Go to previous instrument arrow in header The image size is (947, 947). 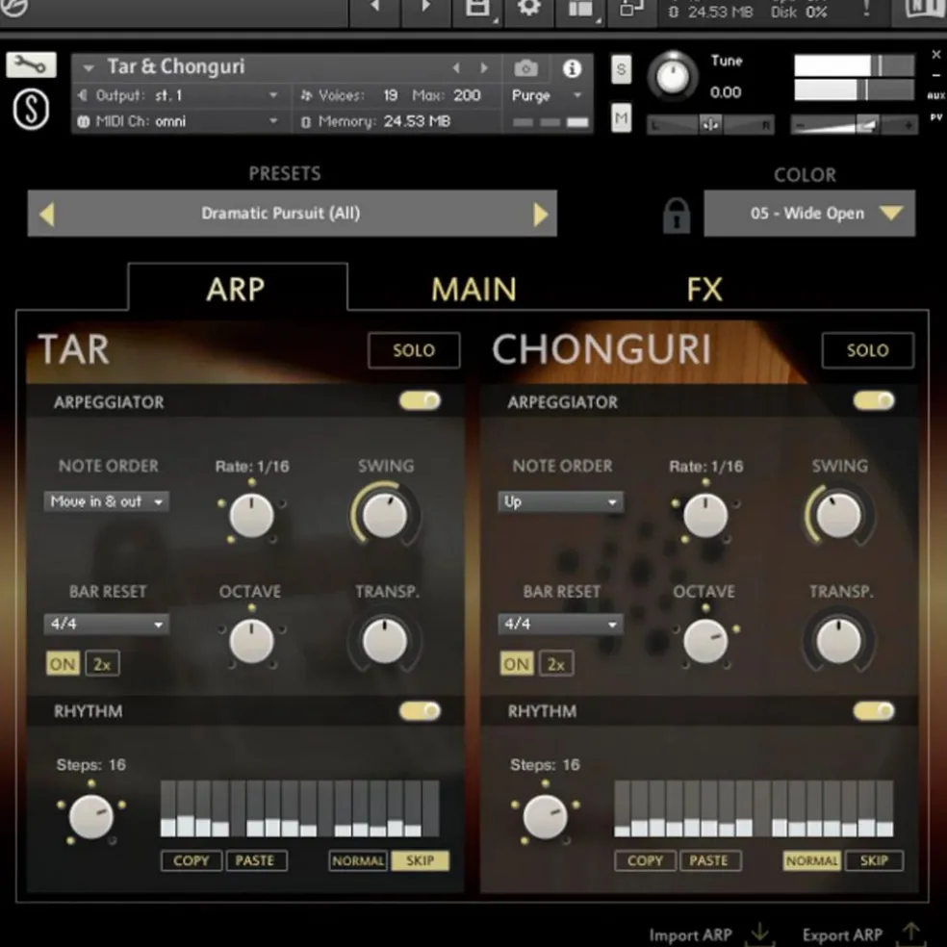click(456, 68)
